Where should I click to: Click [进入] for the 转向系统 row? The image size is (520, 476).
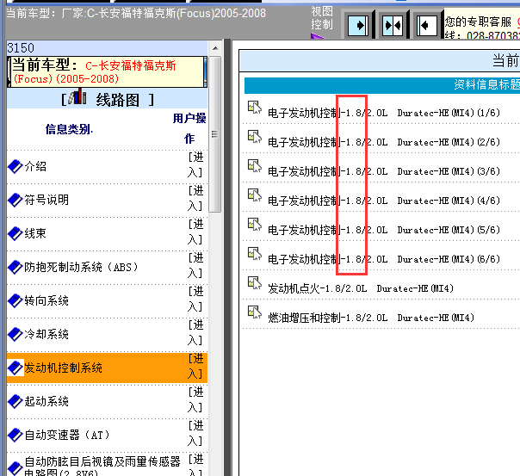[x=195, y=299]
